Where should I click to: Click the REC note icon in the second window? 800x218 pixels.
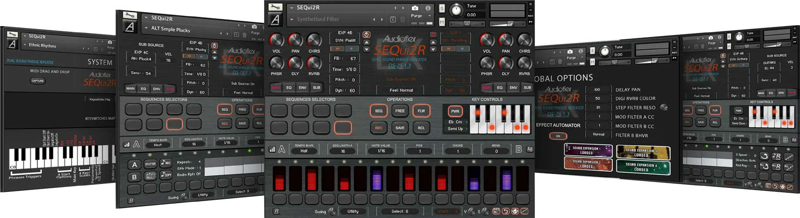coord(165,163)
